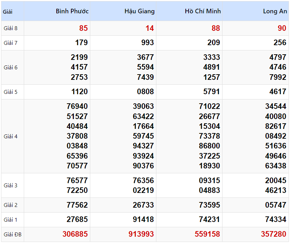Click the Giải 4 row label

click(x=10, y=136)
